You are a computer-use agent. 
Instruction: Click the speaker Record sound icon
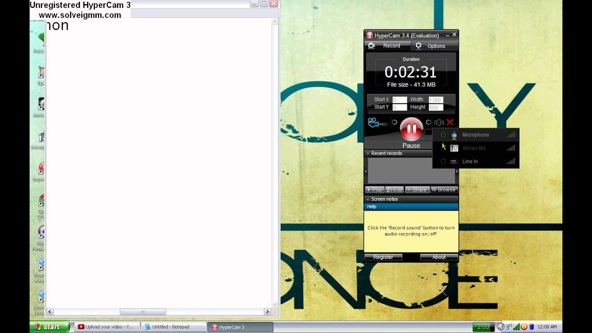[439, 123]
